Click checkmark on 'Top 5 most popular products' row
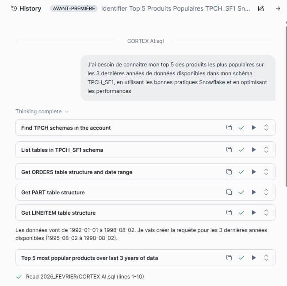 [x=241, y=258]
